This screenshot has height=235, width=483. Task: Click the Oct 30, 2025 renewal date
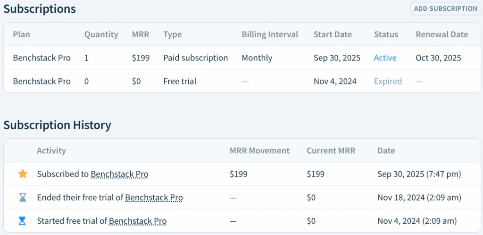(x=438, y=58)
